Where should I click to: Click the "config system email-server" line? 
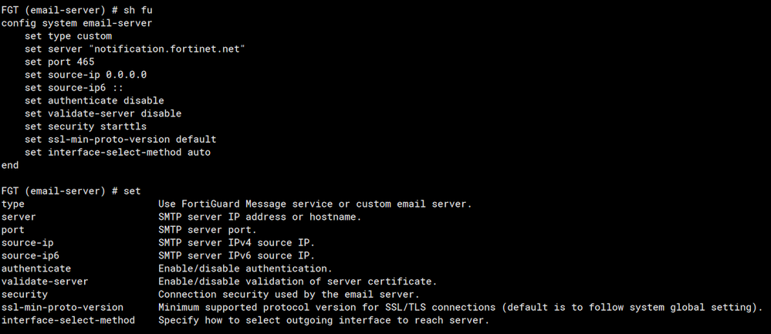[x=74, y=23]
